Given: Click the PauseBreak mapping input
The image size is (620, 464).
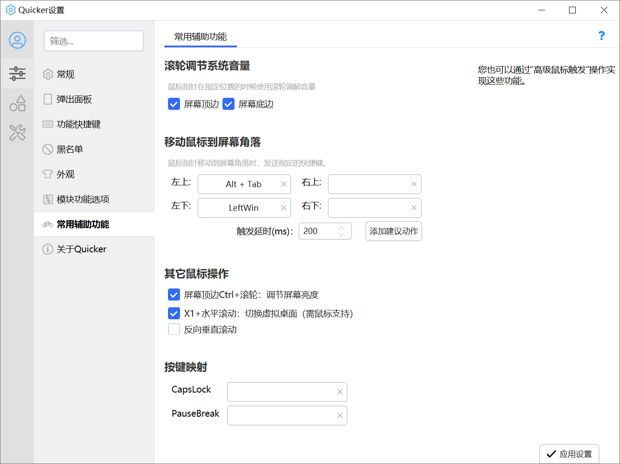Looking at the screenshot, I should coord(287,415).
